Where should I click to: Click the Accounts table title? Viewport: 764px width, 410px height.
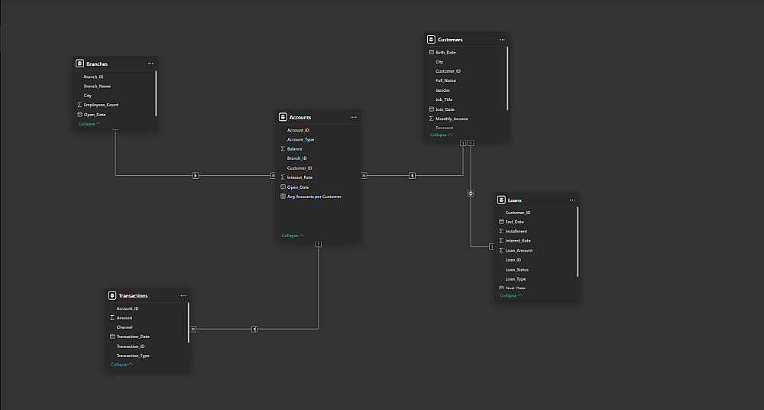coord(300,117)
